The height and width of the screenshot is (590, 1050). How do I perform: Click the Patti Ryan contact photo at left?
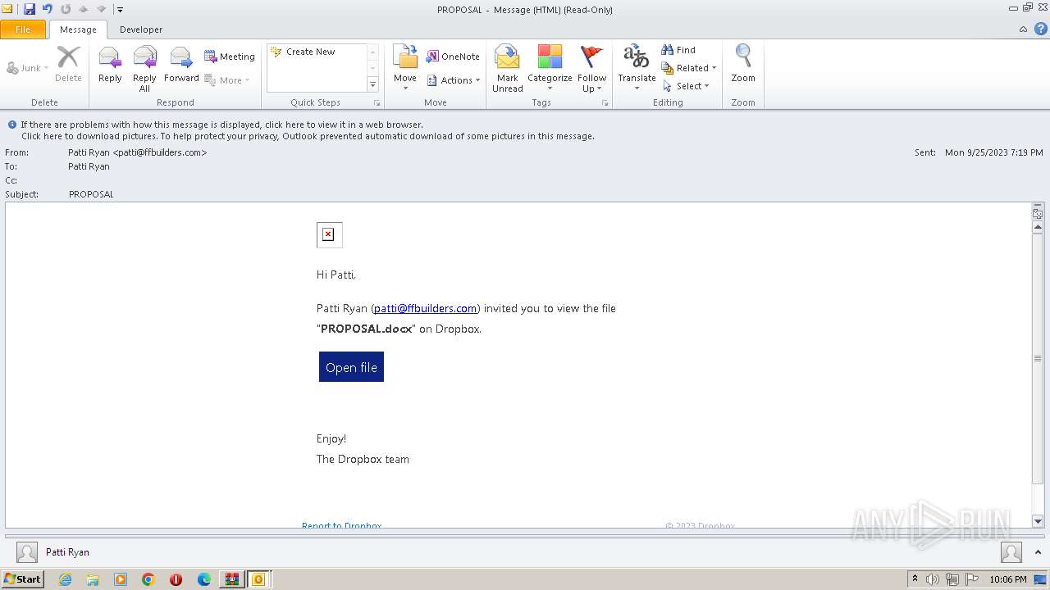27,552
